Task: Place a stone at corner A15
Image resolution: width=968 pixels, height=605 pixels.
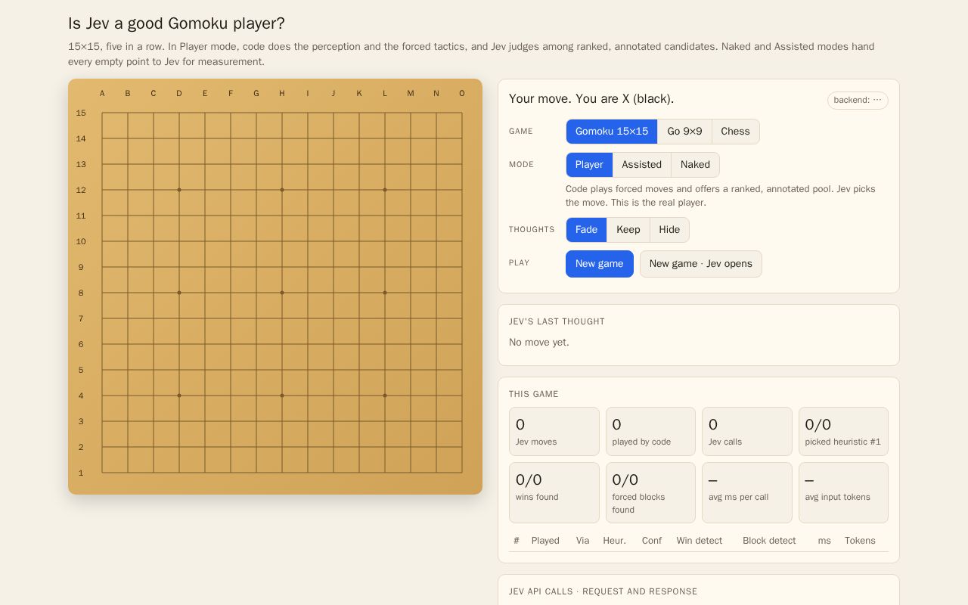Action: pos(102,113)
